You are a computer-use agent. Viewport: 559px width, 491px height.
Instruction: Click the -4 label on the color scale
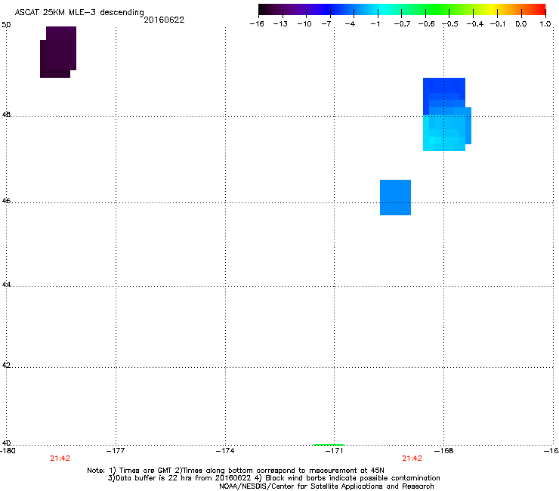pos(350,24)
